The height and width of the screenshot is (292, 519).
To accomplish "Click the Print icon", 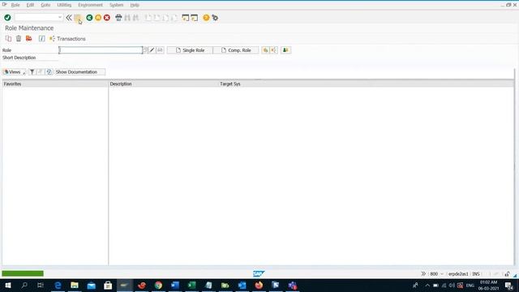I will click(x=118, y=18).
